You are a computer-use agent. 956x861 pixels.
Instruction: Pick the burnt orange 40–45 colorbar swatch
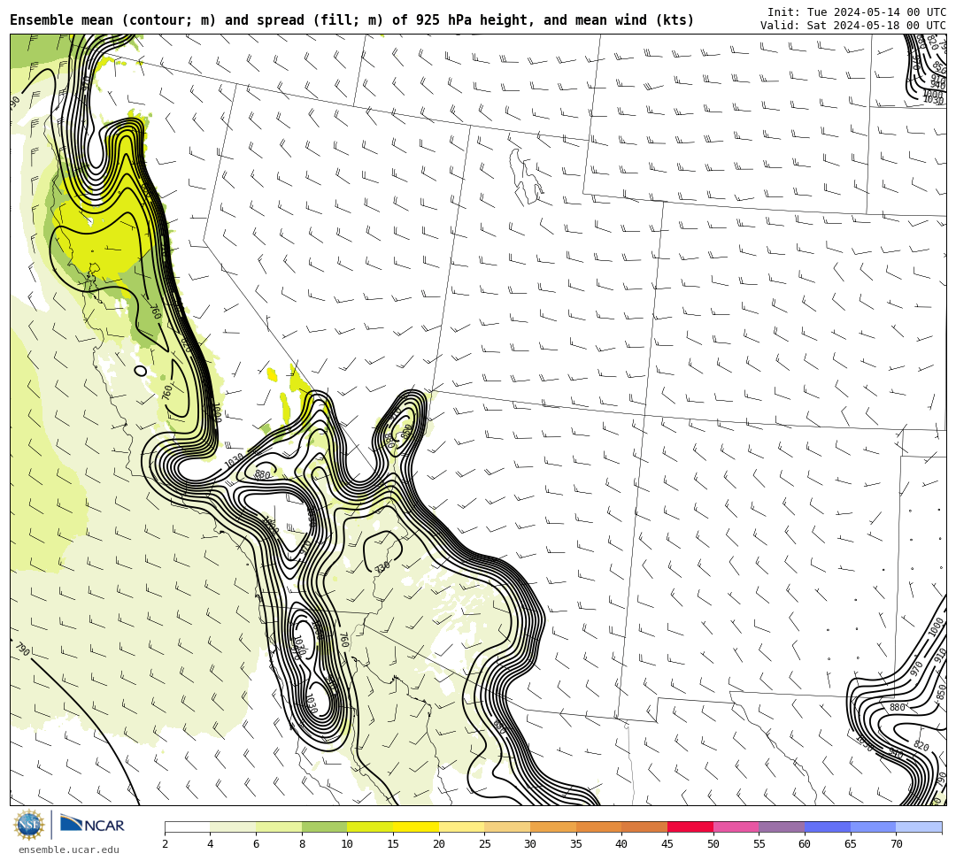coord(644,827)
